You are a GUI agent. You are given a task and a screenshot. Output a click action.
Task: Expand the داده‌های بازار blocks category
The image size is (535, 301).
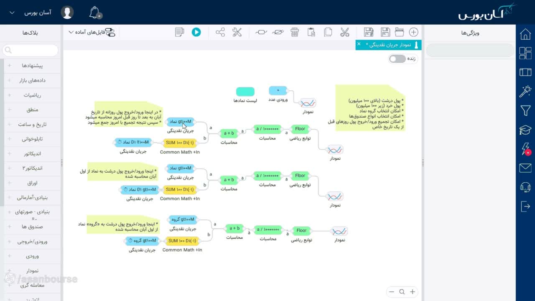point(31,80)
